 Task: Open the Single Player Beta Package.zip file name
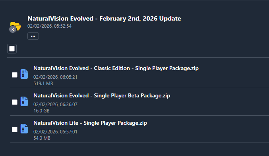click(102, 96)
